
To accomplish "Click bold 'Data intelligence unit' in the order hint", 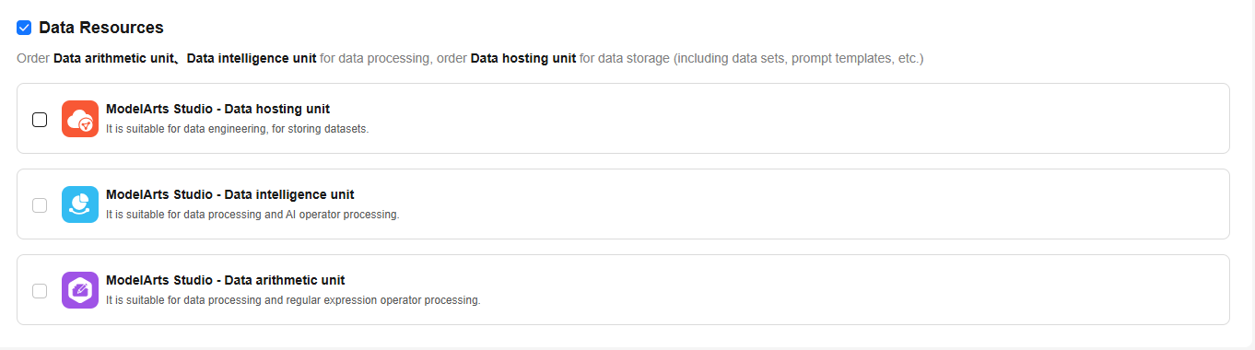I will 252,58.
